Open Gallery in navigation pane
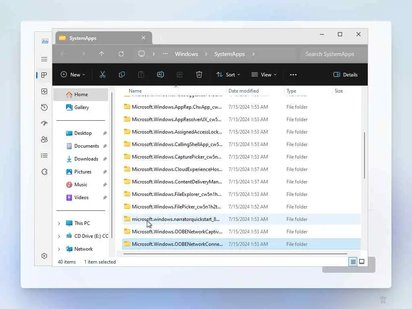 tap(80, 107)
